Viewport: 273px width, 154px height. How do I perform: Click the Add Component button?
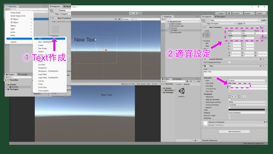pos(234,131)
